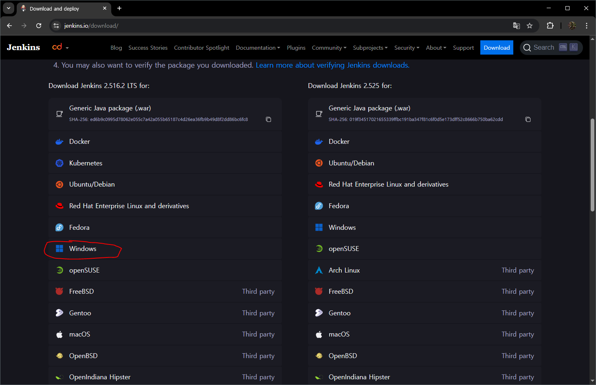This screenshot has height=385, width=596.
Task: Click the Translate page icon in address bar
Action: pyautogui.click(x=517, y=26)
